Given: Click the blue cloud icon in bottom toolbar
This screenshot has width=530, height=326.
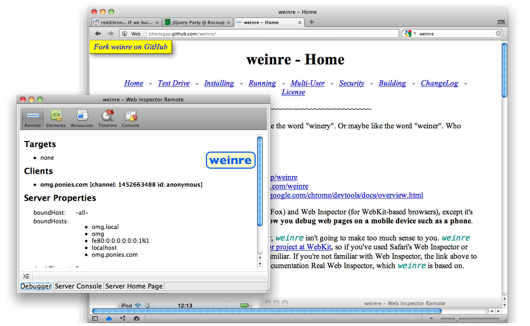Looking at the screenshot, I should coord(108,319).
